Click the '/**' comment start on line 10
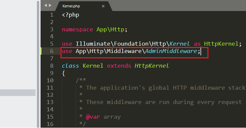 pos(81,80)
